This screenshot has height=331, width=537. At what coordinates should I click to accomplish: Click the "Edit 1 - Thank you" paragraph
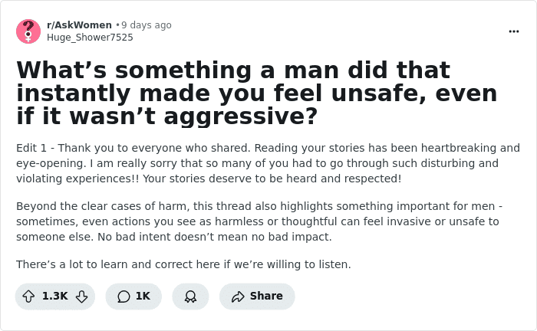[x=268, y=163]
